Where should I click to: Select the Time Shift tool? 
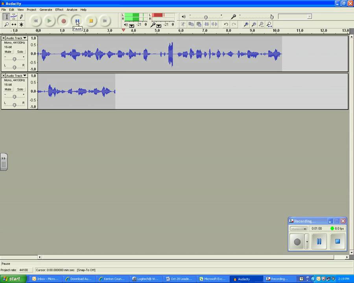click(x=14, y=24)
